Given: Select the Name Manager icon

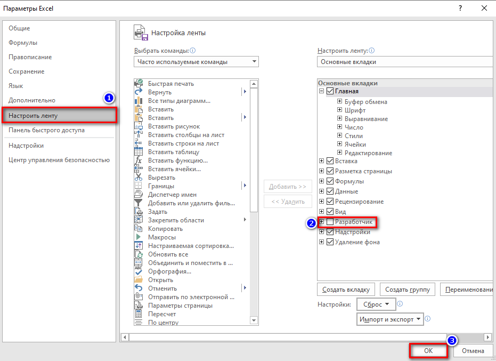Looking at the screenshot, I should (x=139, y=195).
